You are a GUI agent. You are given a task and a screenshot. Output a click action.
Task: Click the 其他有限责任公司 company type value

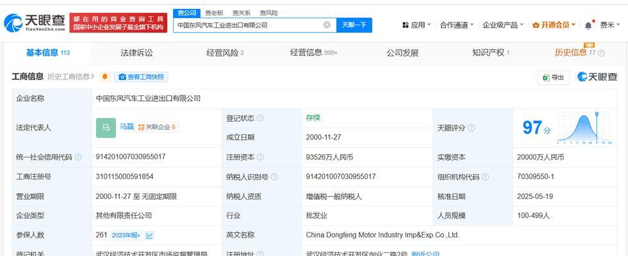point(124,216)
